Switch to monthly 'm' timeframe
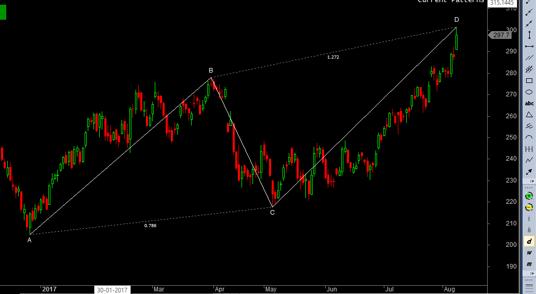Viewport: 536px width, 294px height. tap(529, 264)
